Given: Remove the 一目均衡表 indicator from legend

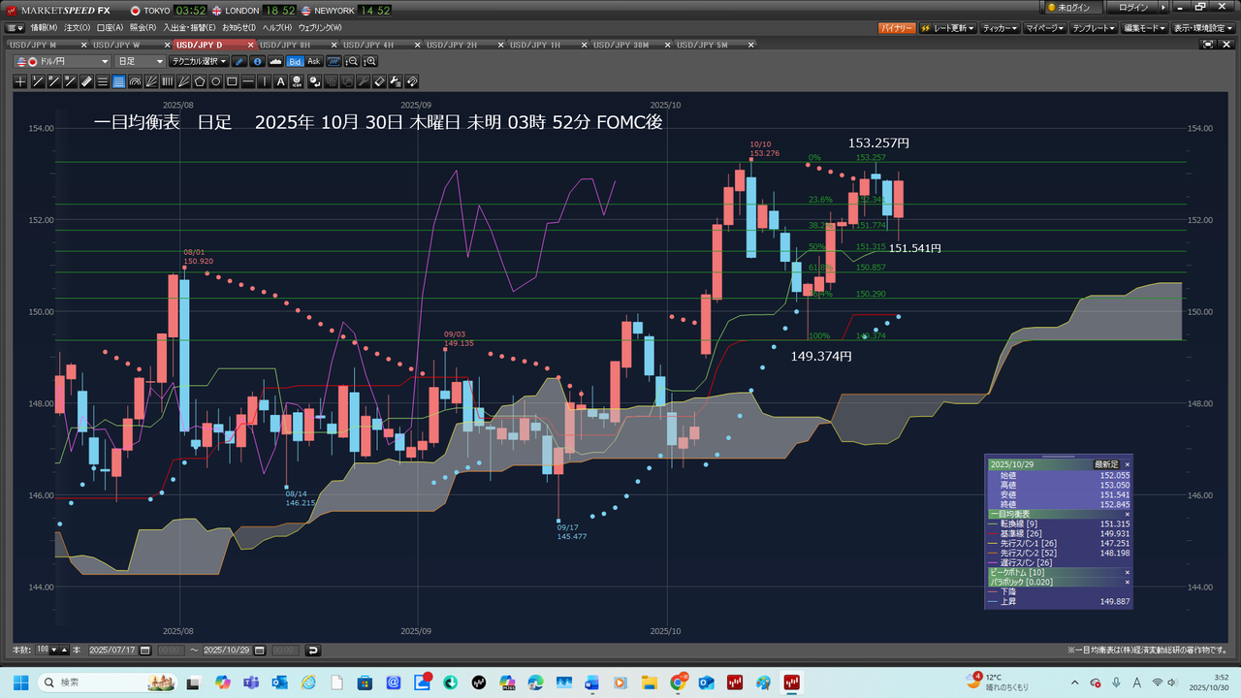Looking at the screenshot, I should [1127, 514].
